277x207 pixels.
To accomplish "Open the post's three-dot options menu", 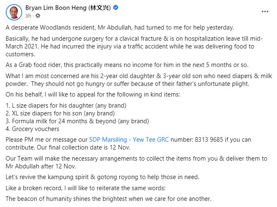I will 265,11.
